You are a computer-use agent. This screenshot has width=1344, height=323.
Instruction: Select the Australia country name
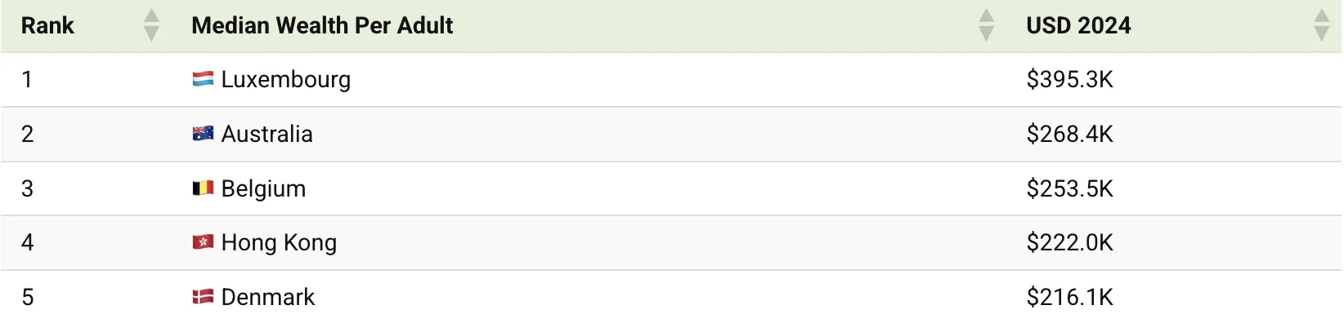coord(267,134)
